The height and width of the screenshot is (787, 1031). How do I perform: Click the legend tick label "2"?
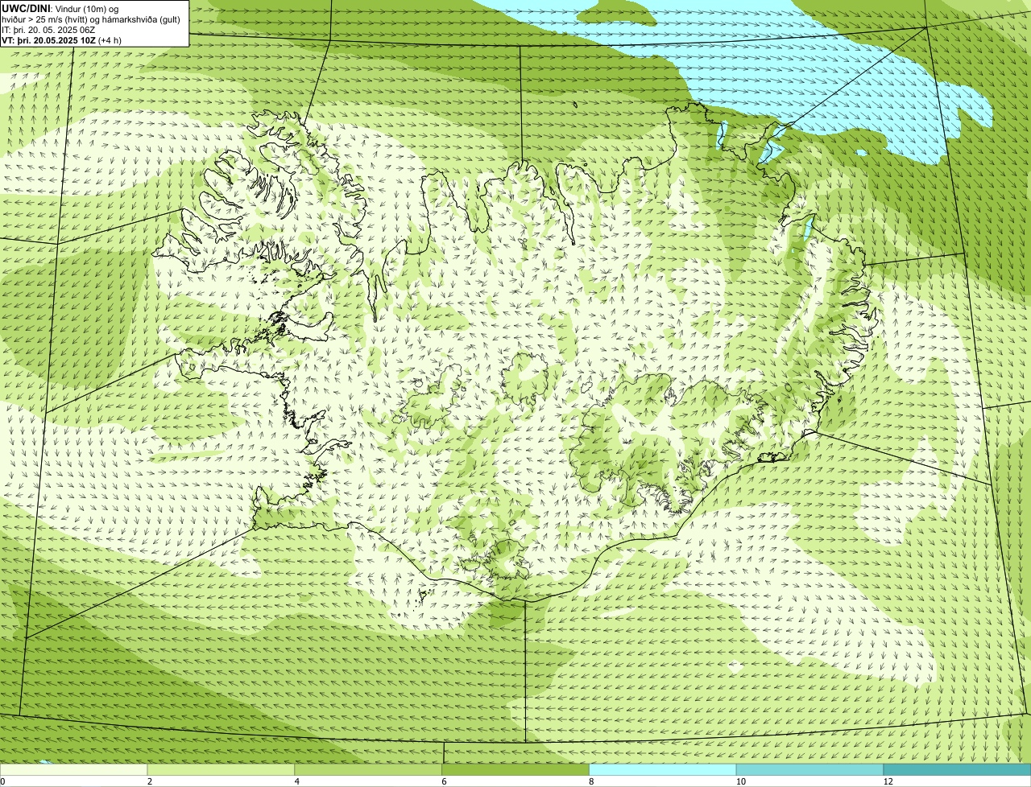[150, 781]
